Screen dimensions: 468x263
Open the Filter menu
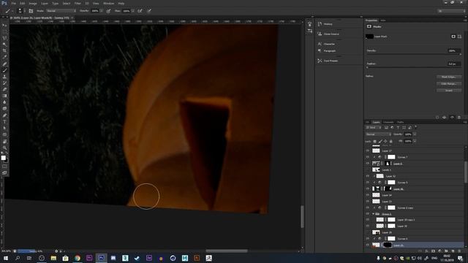pos(78,3)
